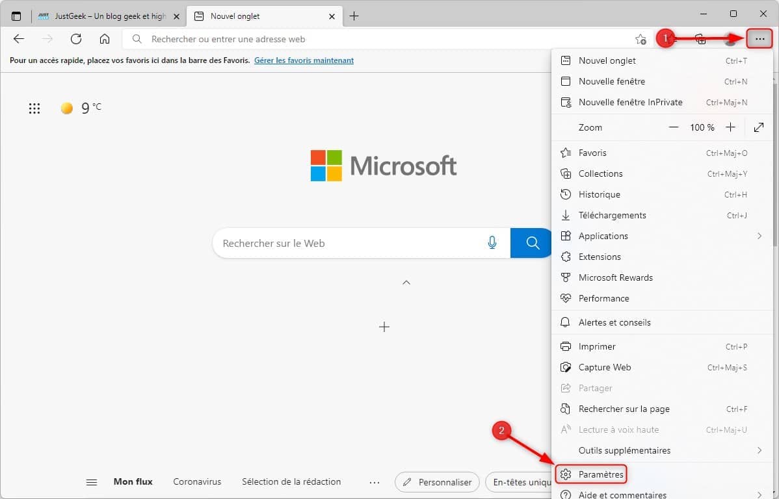Image resolution: width=779 pixels, height=499 pixels.
Task: Switch to the JustGeek tab
Action: 109,16
